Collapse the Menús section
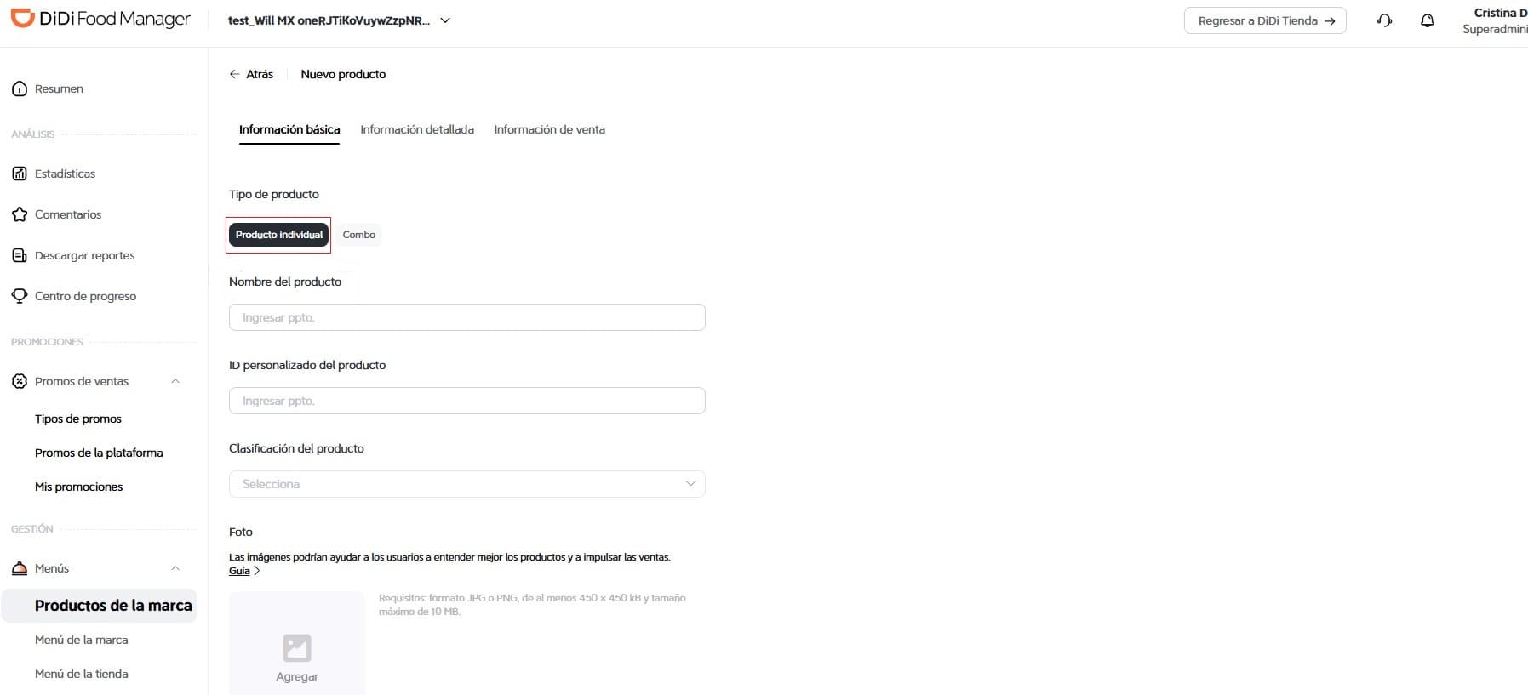 point(175,568)
